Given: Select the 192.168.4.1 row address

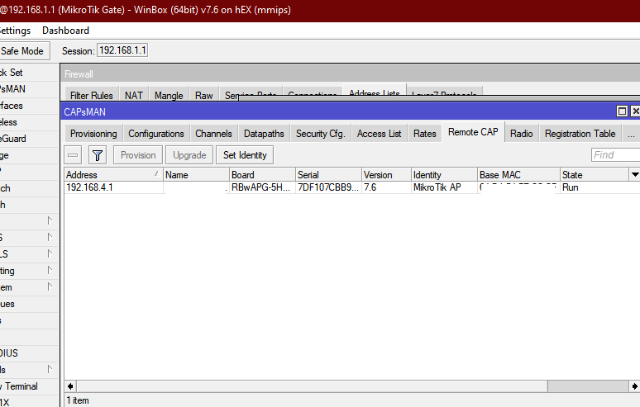Looking at the screenshot, I should (89, 187).
